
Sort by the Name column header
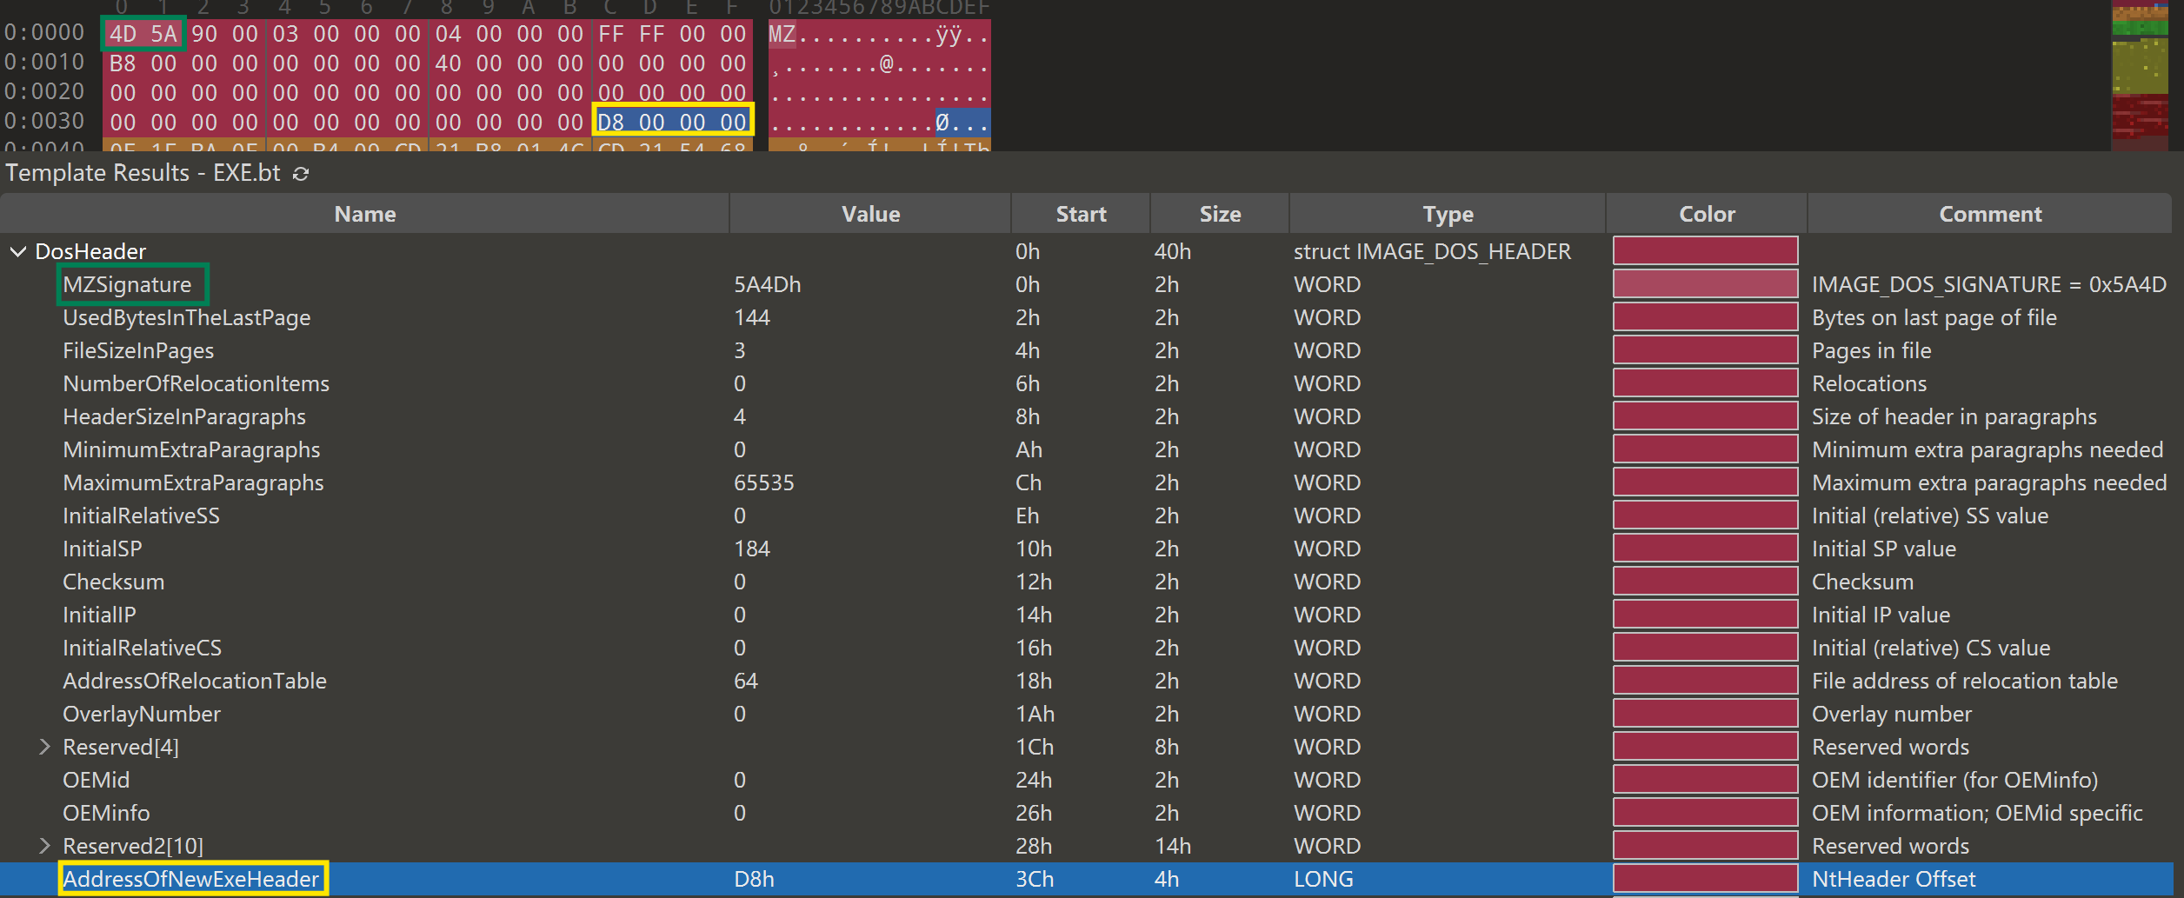click(364, 214)
